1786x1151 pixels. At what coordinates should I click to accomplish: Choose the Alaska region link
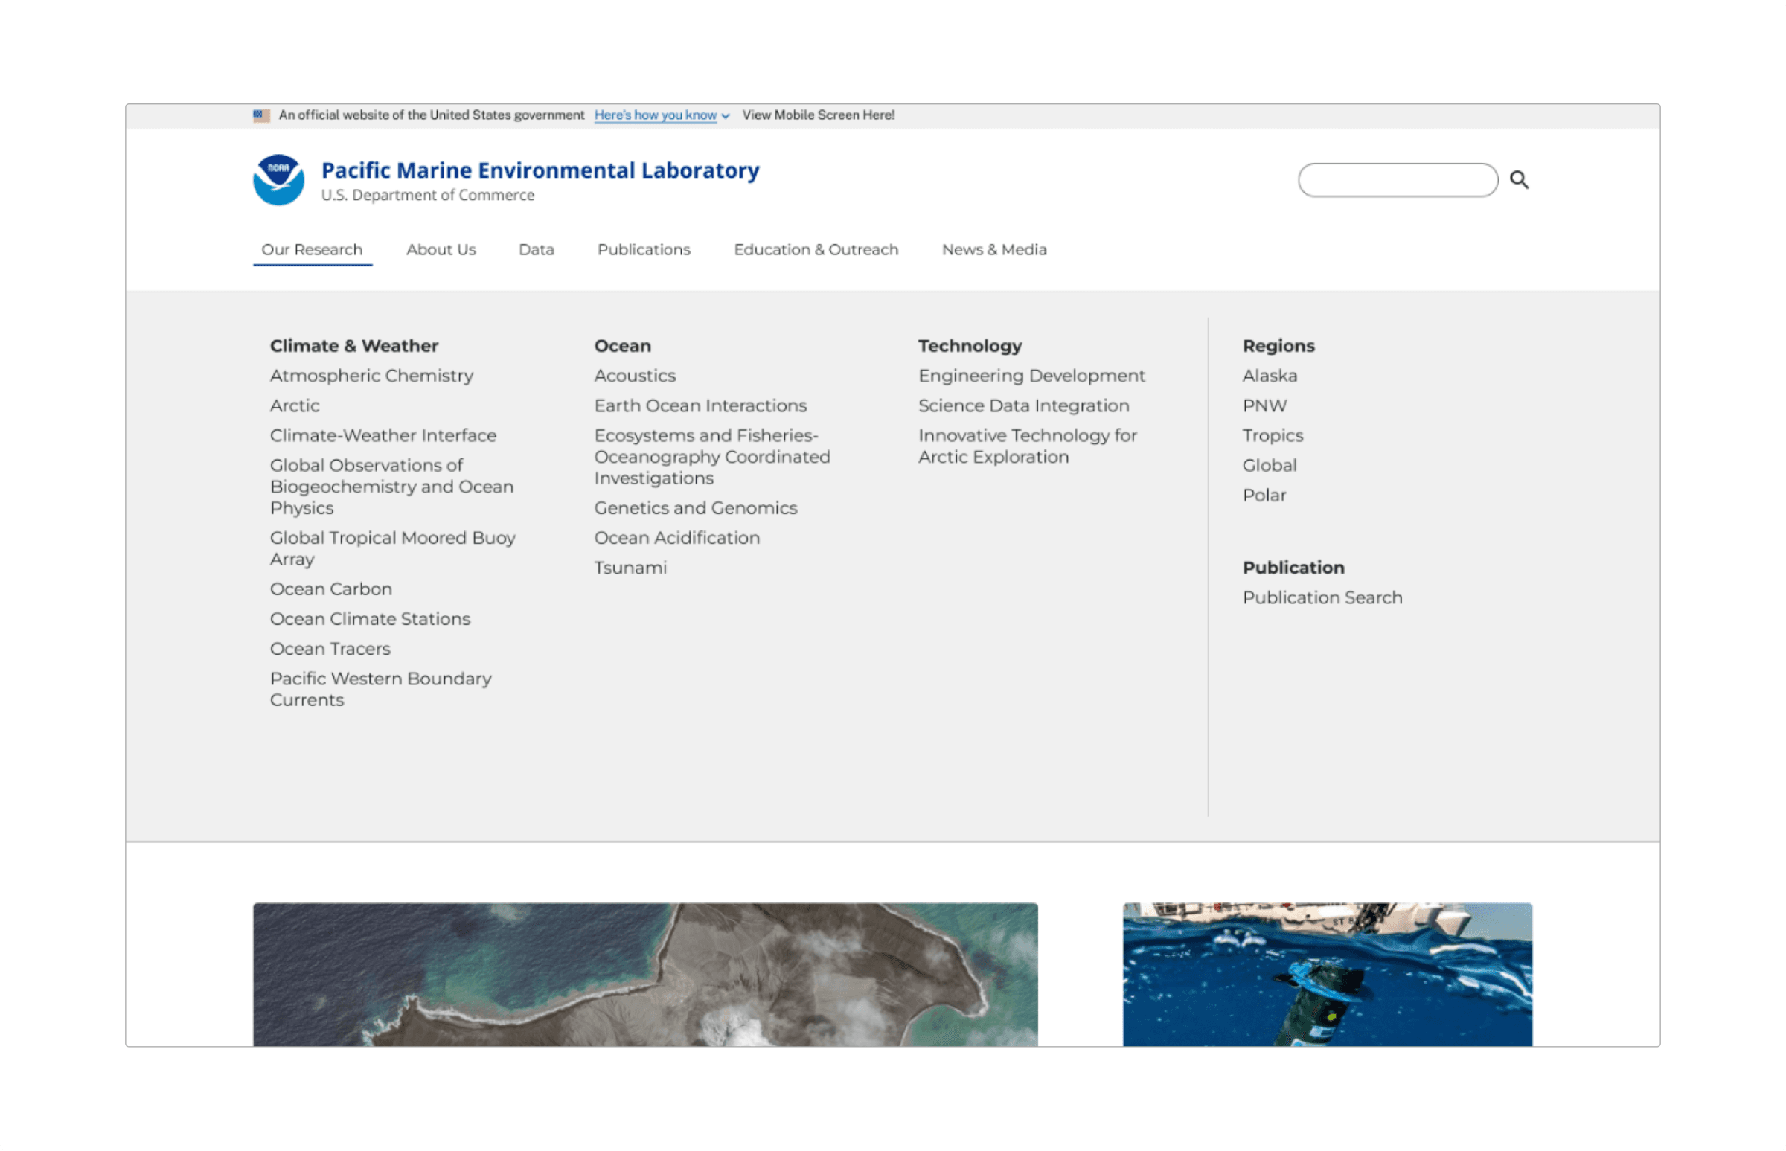click(1270, 376)
